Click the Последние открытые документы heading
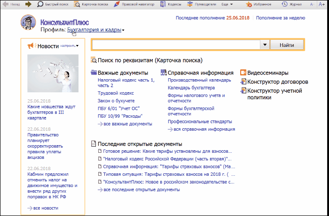 pos(140,144)
